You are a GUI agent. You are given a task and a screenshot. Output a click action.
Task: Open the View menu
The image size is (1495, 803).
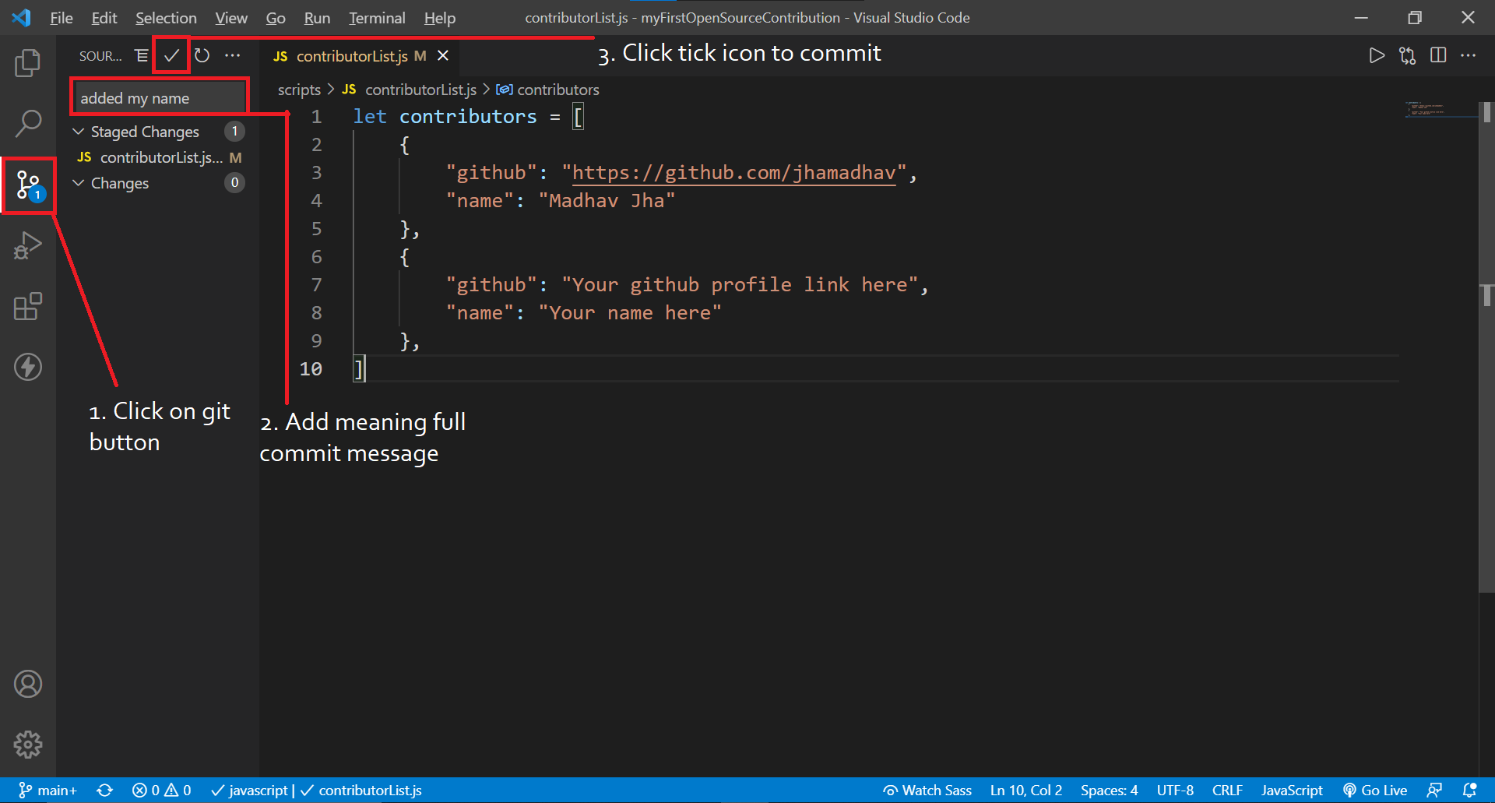[231, 17]
